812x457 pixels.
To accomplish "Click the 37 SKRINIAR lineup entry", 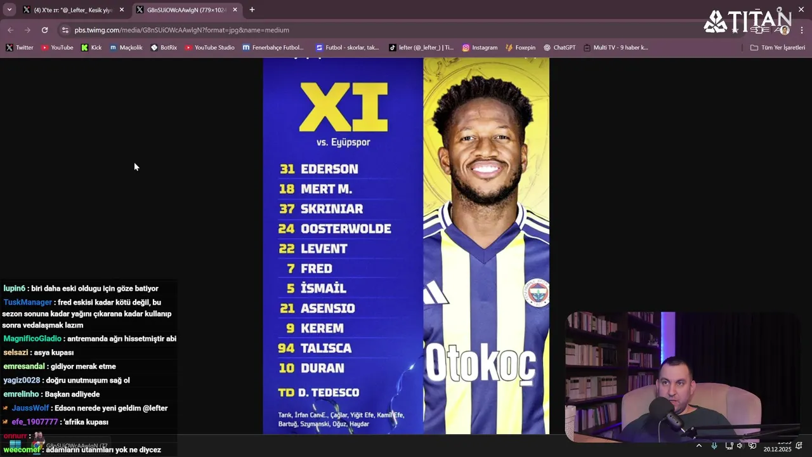I will coord(321,209).
